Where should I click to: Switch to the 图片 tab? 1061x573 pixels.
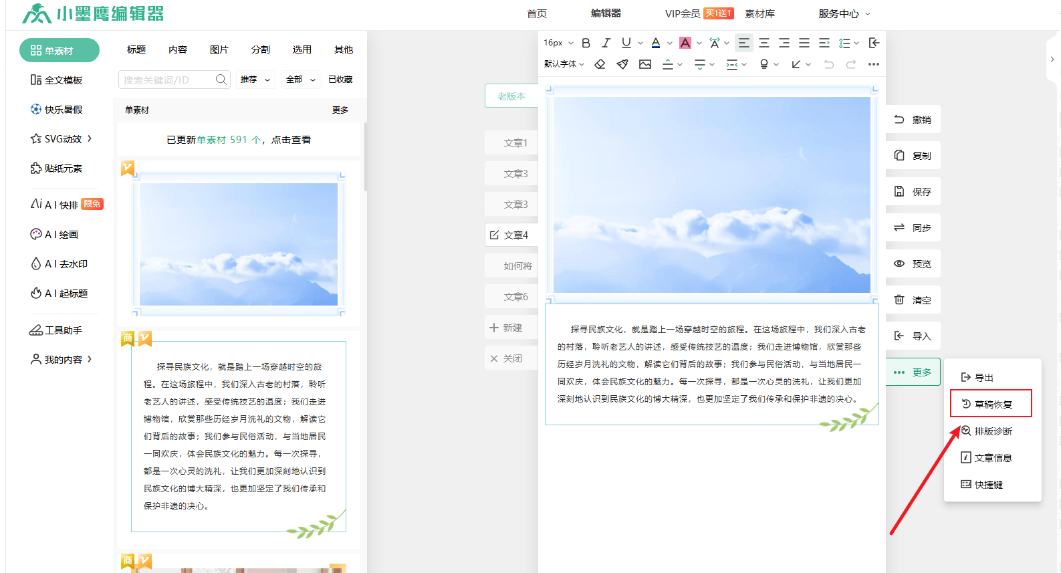pos(219,49)
